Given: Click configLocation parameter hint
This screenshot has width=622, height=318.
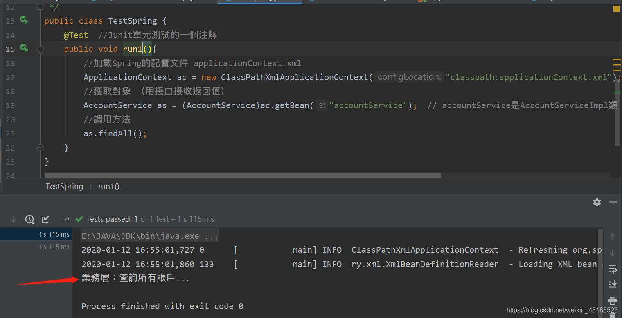Looking at the screenshot, I should [x=409, y=77].
